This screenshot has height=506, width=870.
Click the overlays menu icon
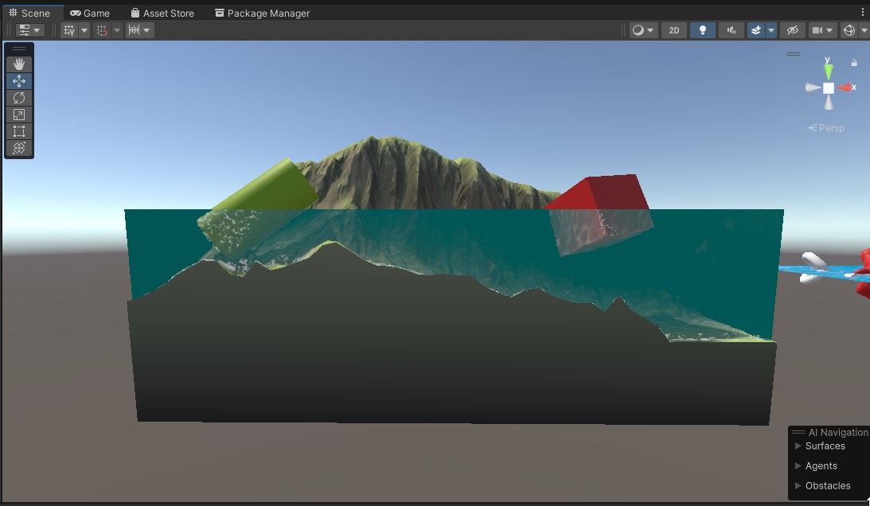[24, 30]
